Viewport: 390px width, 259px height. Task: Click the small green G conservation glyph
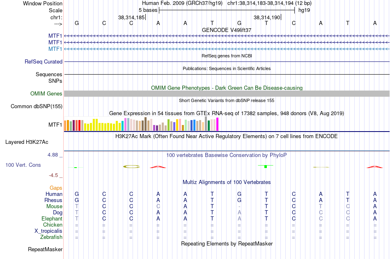point(76,168)
